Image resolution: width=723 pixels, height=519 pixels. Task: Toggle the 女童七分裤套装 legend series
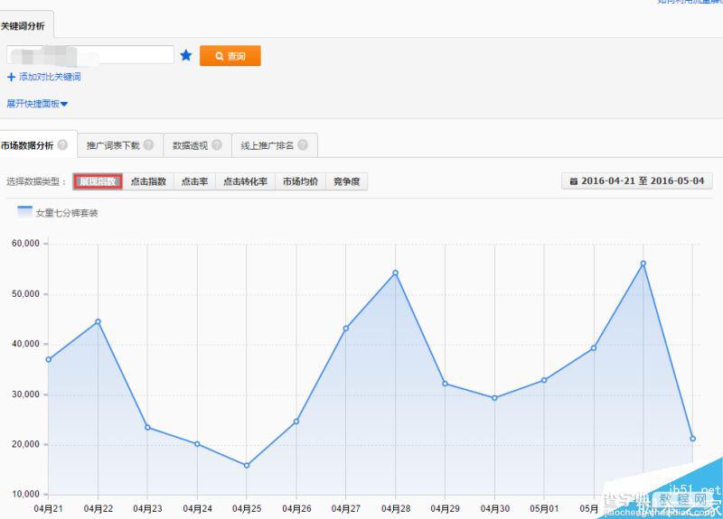click(x=58, y=212)
